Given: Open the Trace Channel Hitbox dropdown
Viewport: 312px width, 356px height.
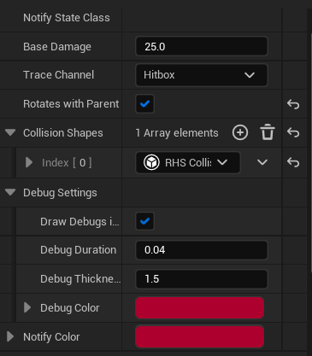Looking at the screenshot, I should pos(202,75).
